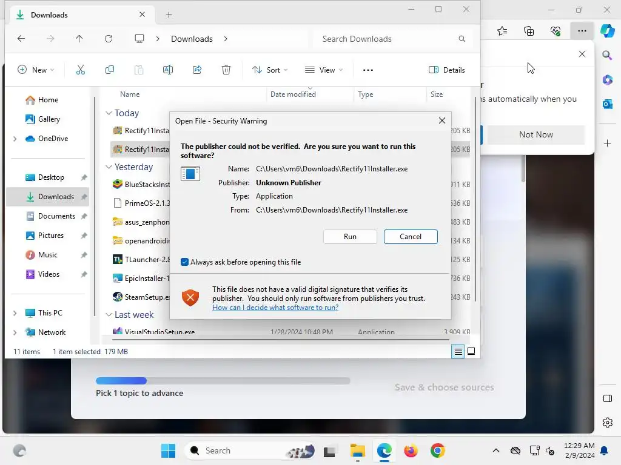Select Home in the navigation pane

coord(48,100)
